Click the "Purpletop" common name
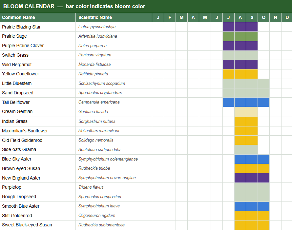The height and width of the screenshot is (230, 292). coord(11,187)
